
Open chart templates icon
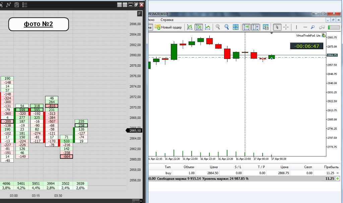point(266,27)
